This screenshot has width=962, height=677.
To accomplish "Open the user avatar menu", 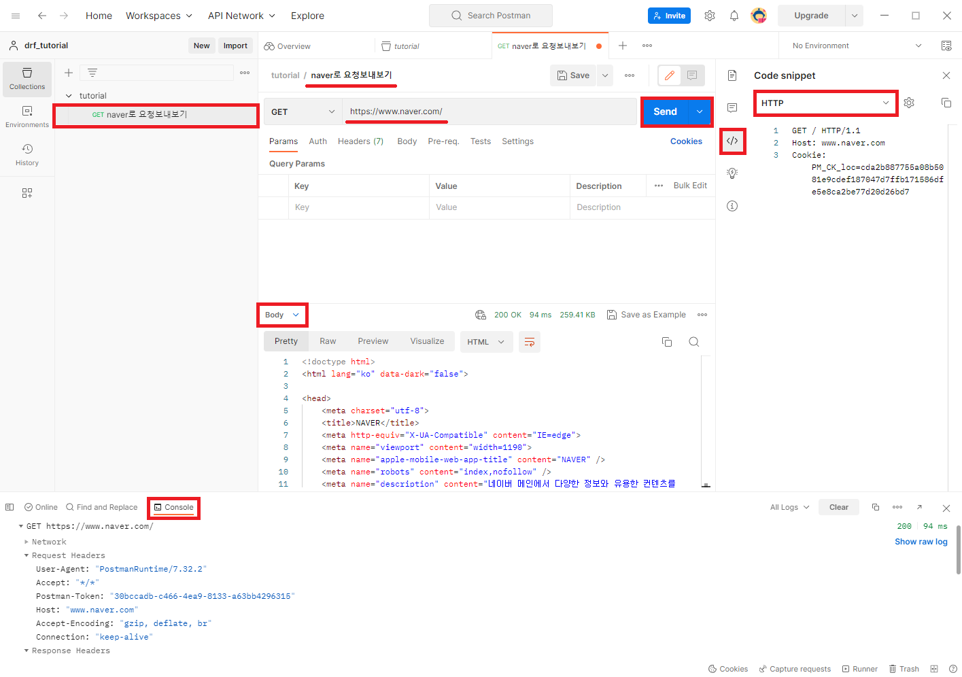I will click(759, 15).
